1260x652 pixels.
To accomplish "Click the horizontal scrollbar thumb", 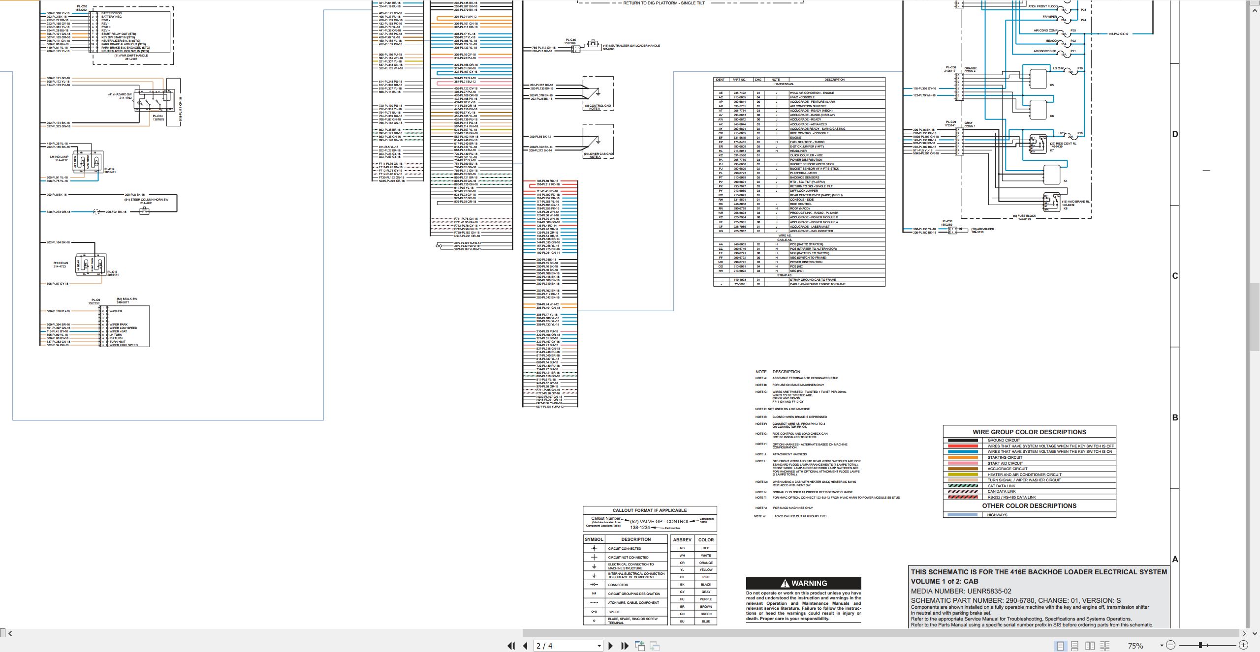I will point(881,633).
